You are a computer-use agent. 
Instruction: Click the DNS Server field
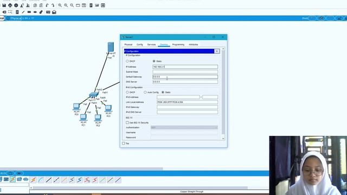(x=185, y=82)
